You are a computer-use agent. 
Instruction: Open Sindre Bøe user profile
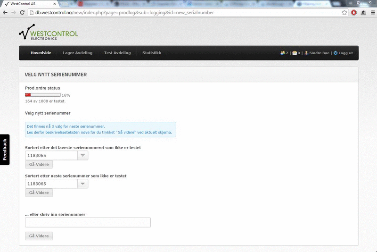tap(317, 53)
